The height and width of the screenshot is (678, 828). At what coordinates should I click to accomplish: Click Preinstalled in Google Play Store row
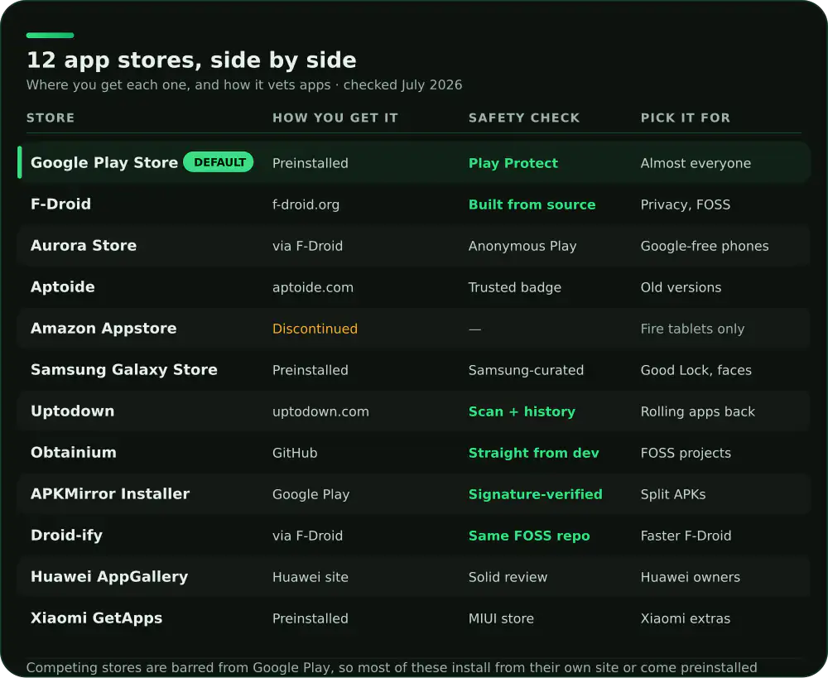[310, 163]
